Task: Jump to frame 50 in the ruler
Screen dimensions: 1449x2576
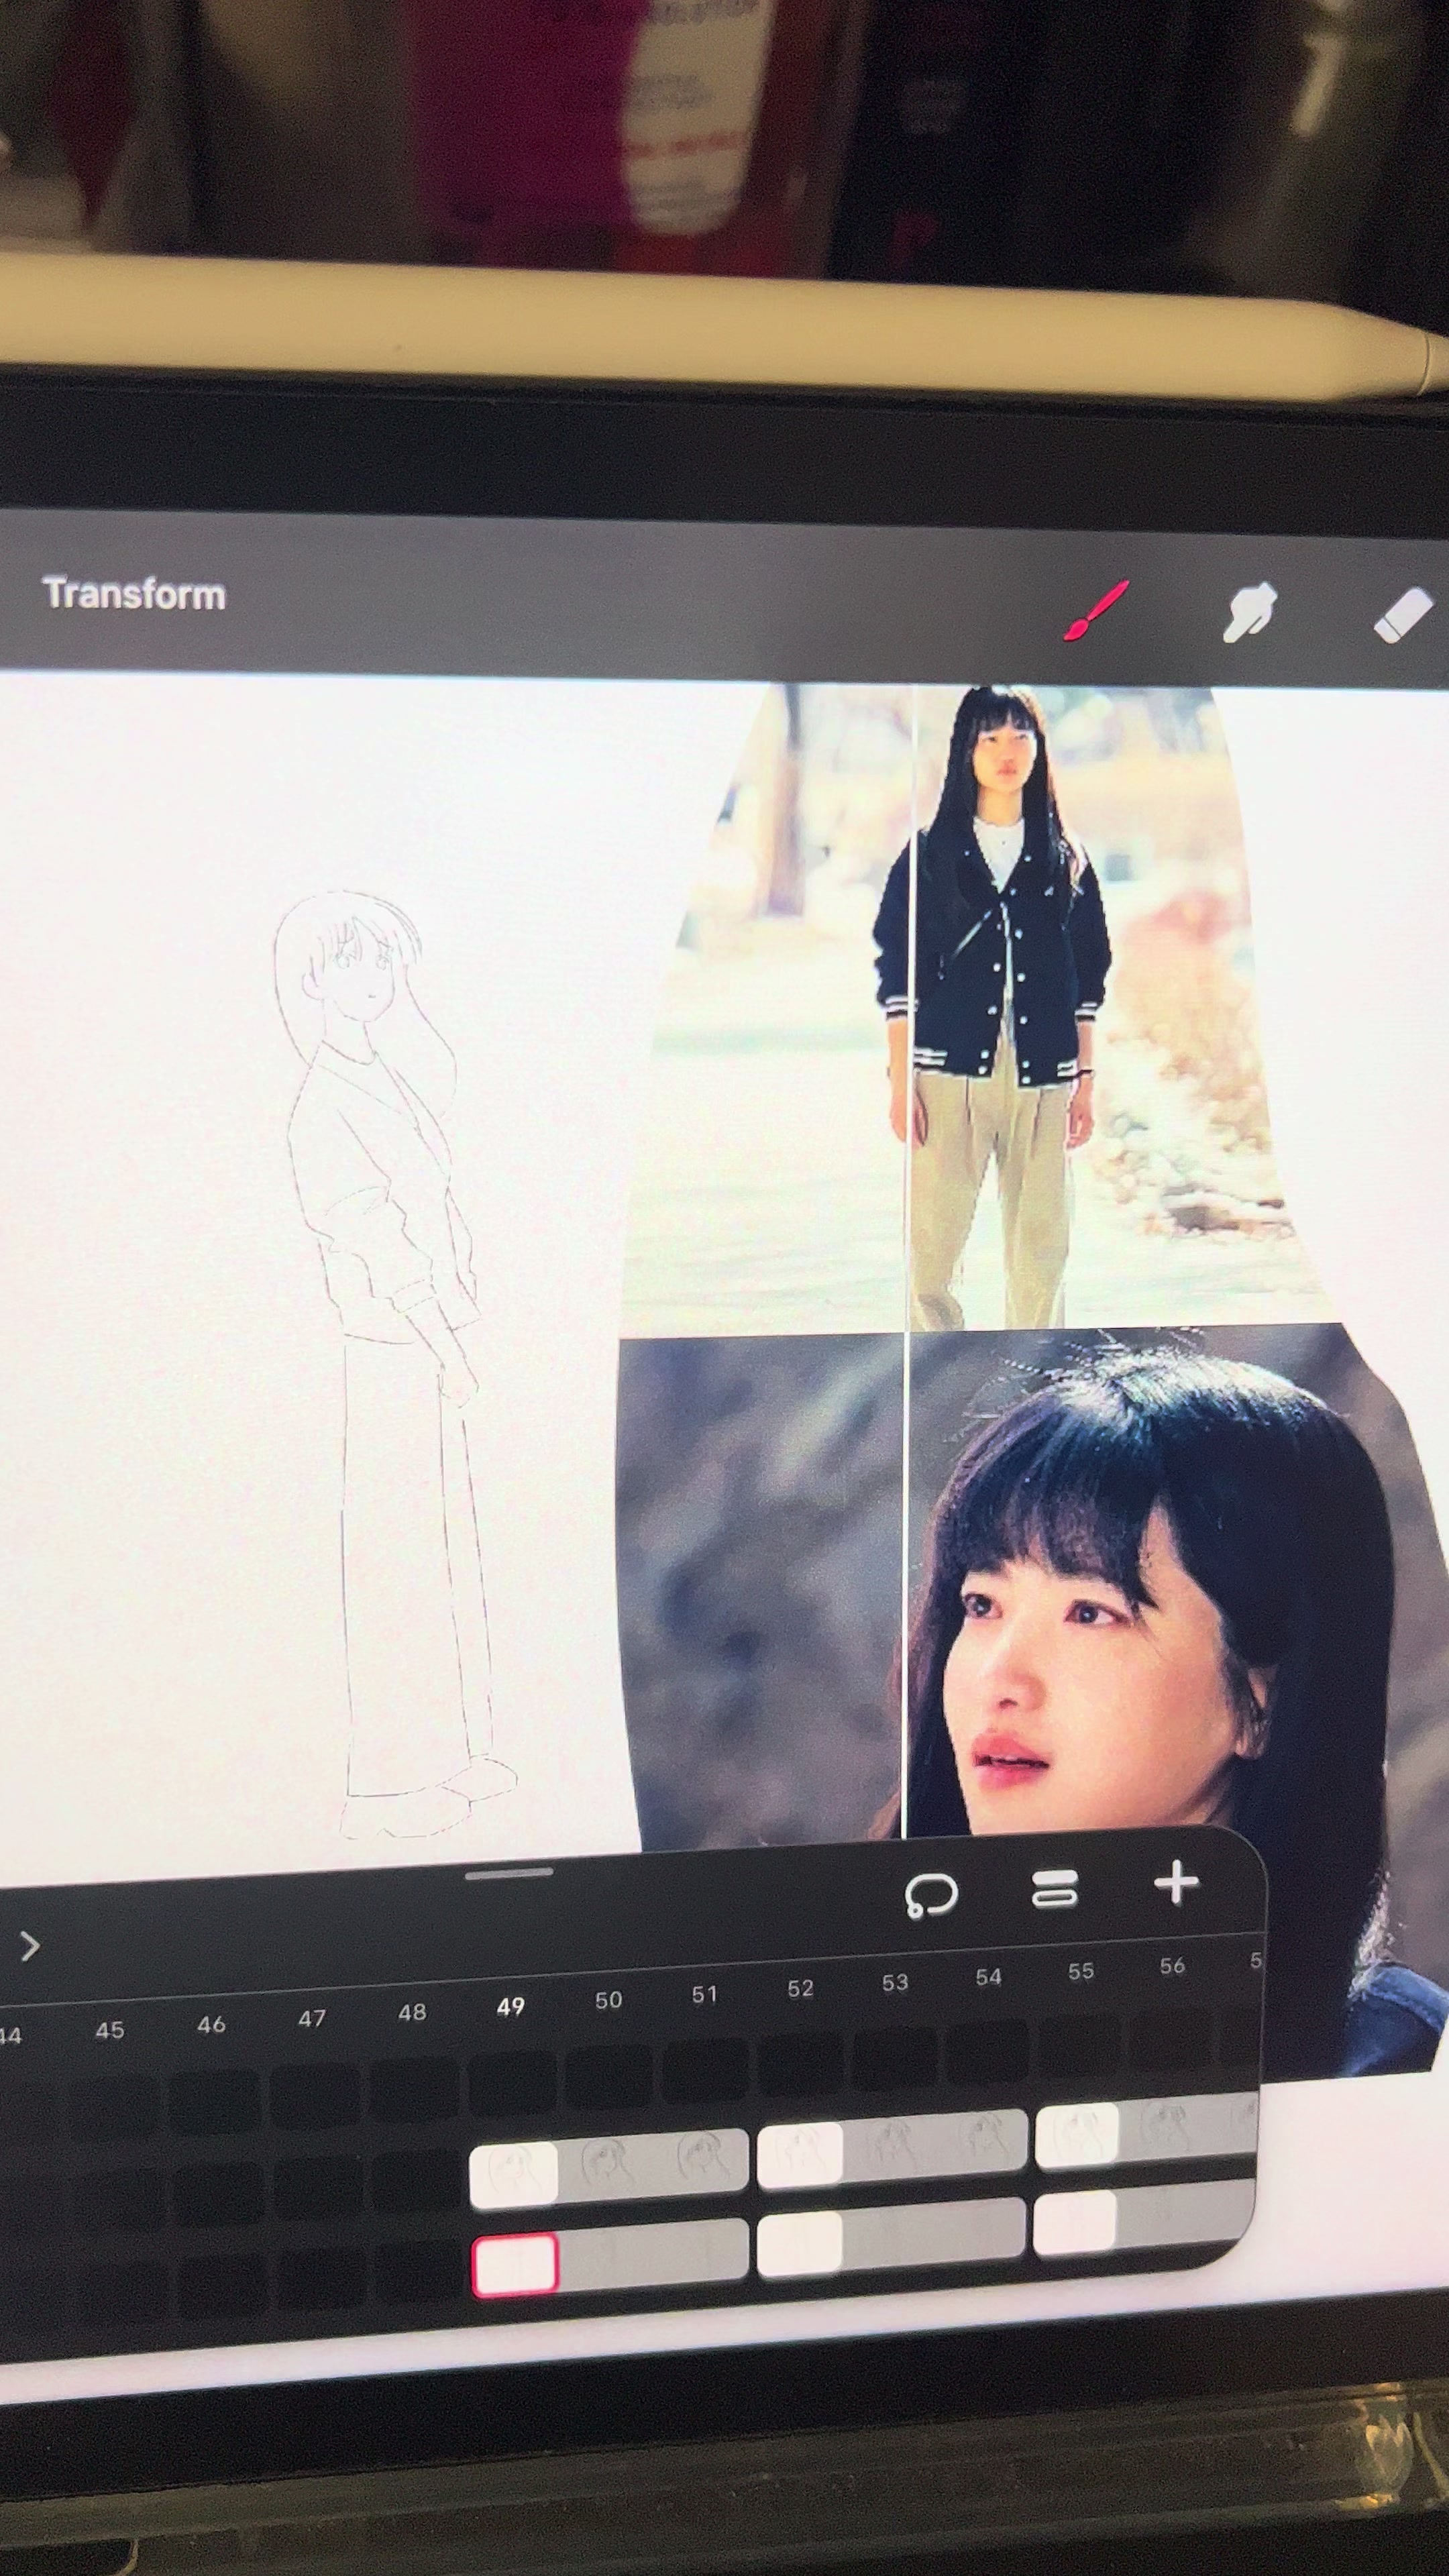Action: pyautogui.click(x=608, y=2000)
